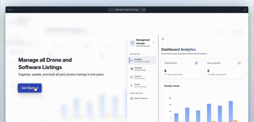The image size is (254, 122).
Task: Reload page using the refresh icon
Action: click(144, 10)
